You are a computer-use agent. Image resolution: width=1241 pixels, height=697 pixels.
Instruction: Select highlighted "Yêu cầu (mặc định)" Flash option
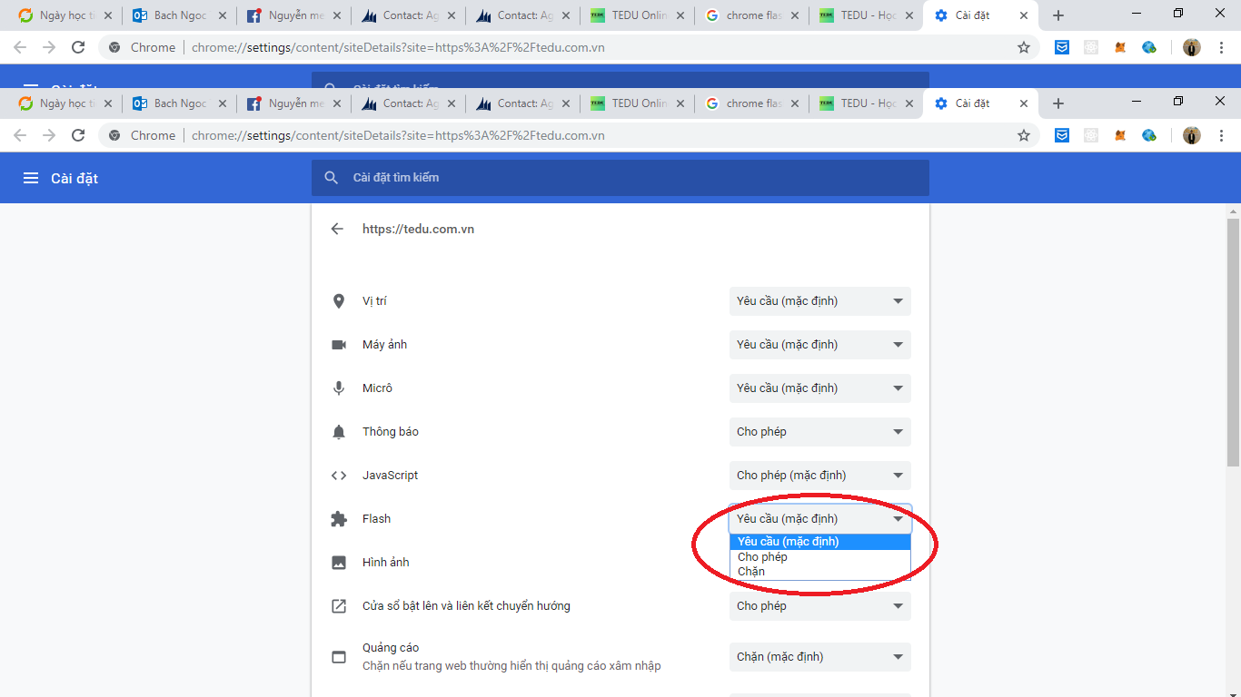(x=789, y=542)
